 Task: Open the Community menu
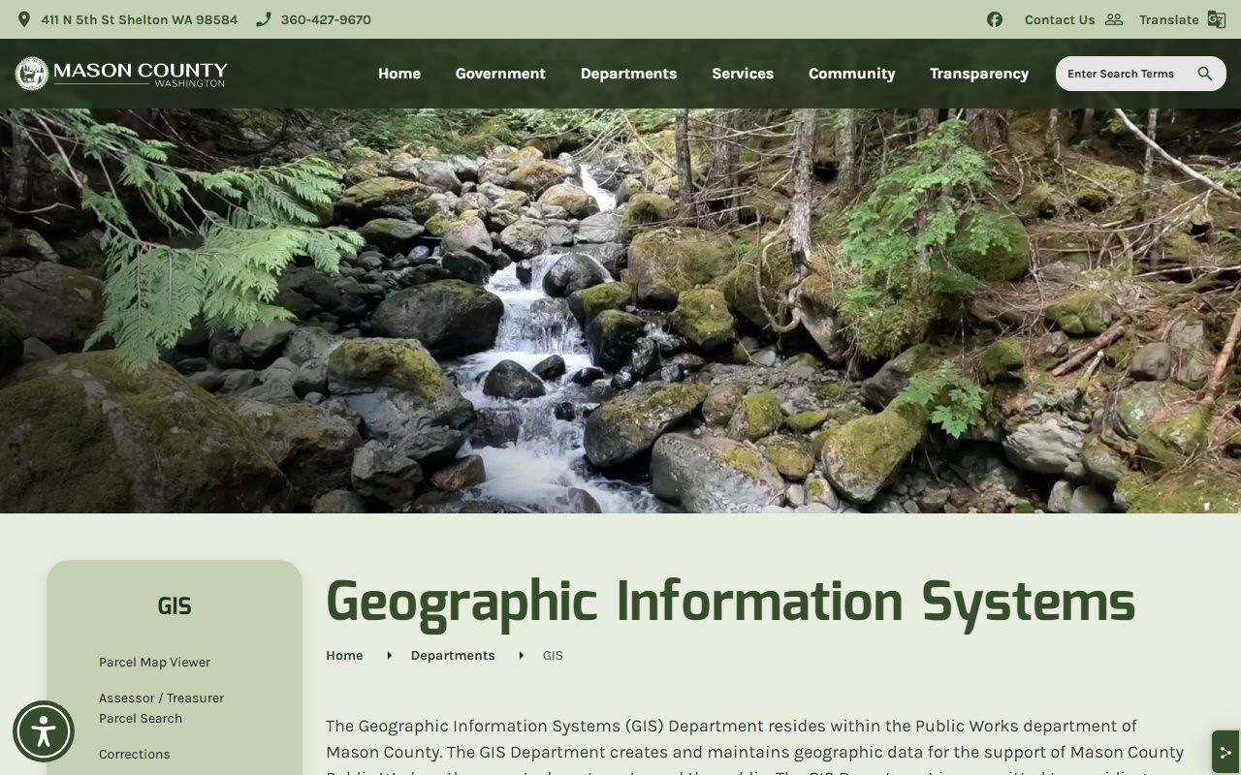coord(852,74)
